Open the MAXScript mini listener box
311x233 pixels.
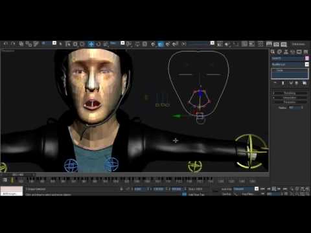(x=12, y=191)
